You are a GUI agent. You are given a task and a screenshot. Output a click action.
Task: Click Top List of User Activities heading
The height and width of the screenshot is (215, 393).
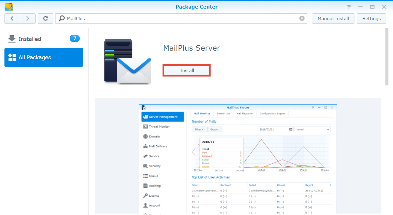coord(211,177)
